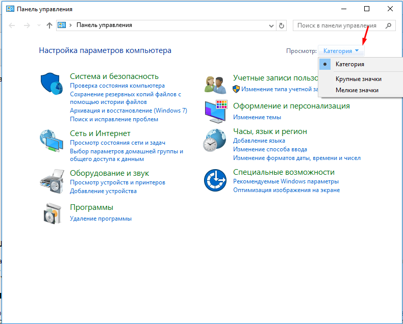Click Изменение темы link
The image size is (403, 324).
257,117
